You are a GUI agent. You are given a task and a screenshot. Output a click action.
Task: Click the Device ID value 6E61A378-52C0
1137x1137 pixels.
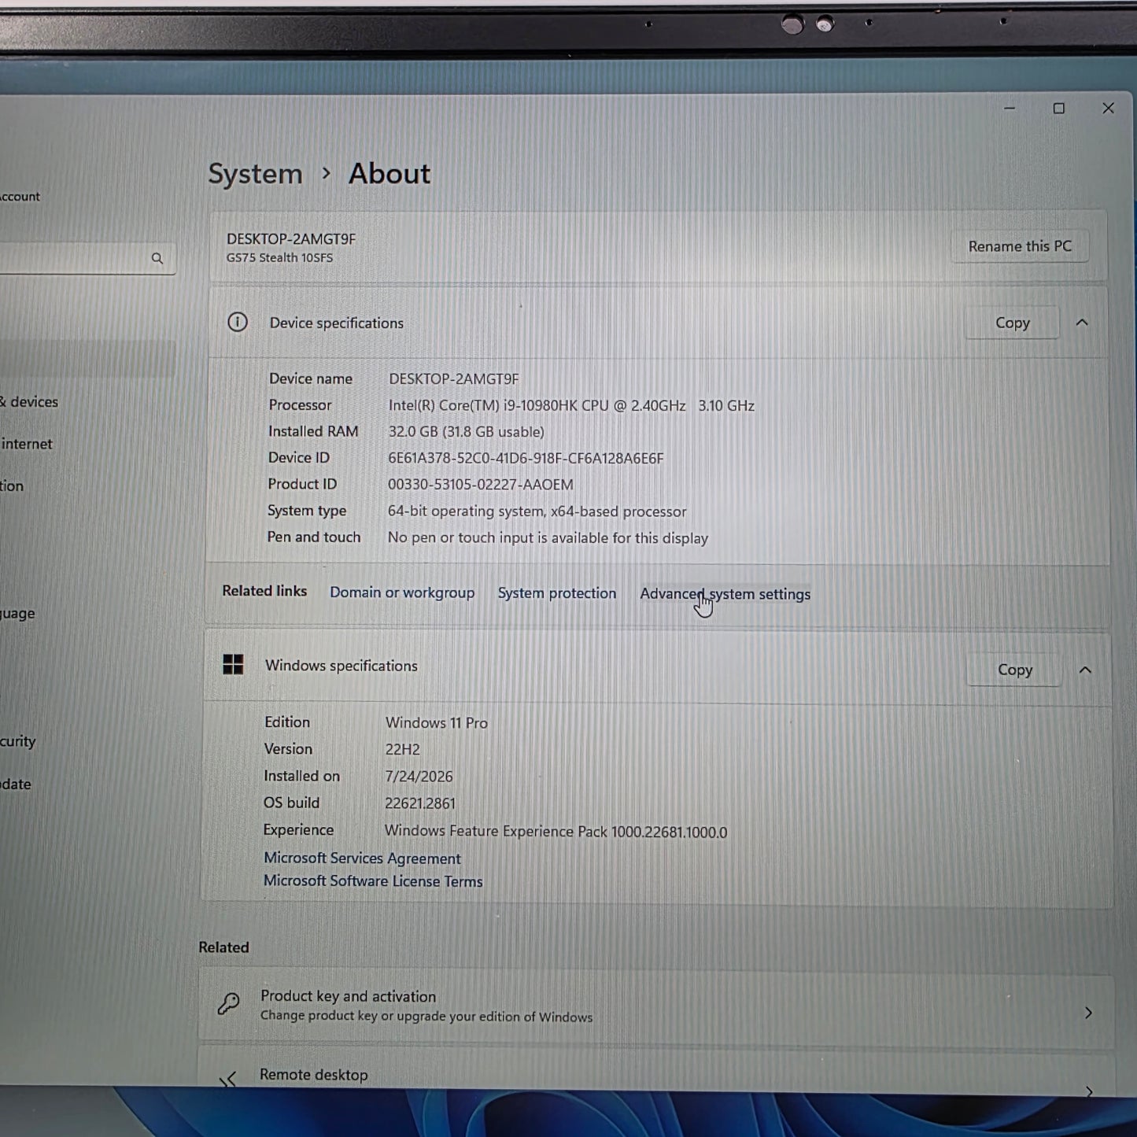click(526, 458)
